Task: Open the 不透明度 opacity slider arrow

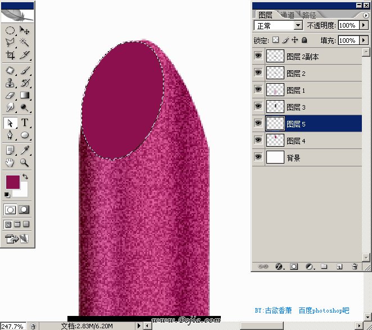Action: coord(364,25)
